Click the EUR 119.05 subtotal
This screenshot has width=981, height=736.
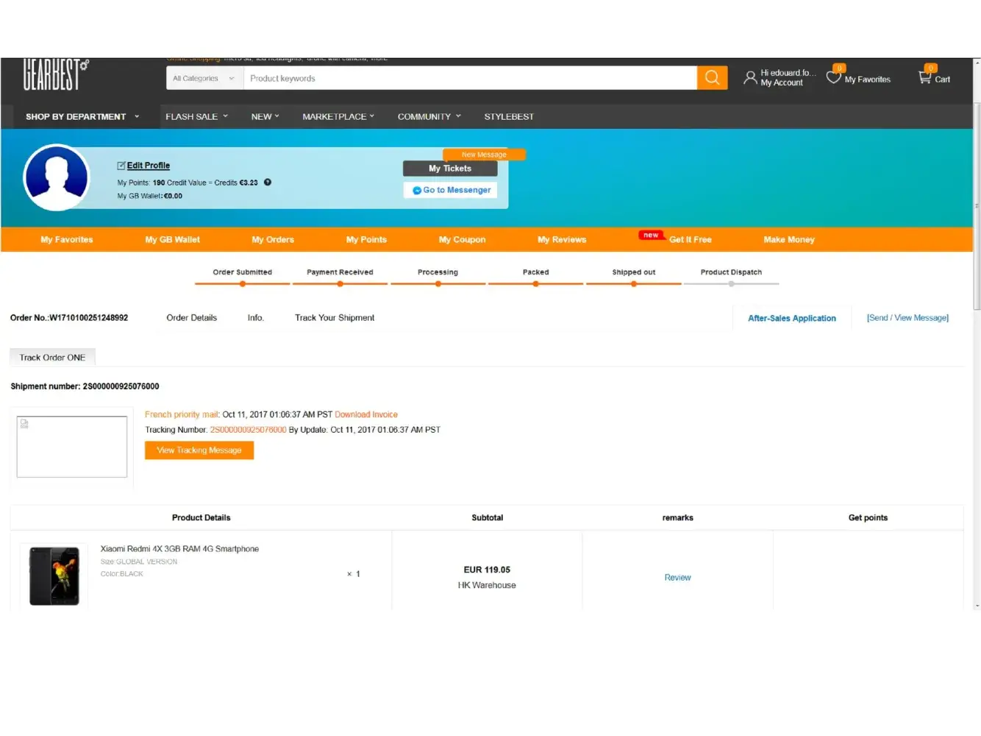coord(487,570)
